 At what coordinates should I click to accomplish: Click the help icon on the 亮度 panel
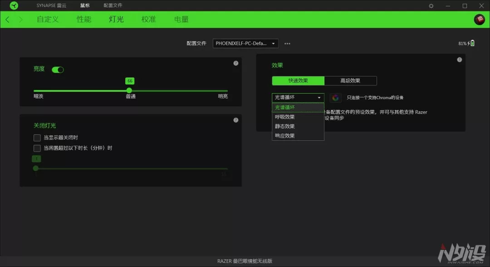pyautogui.click(x=235, y=63)
